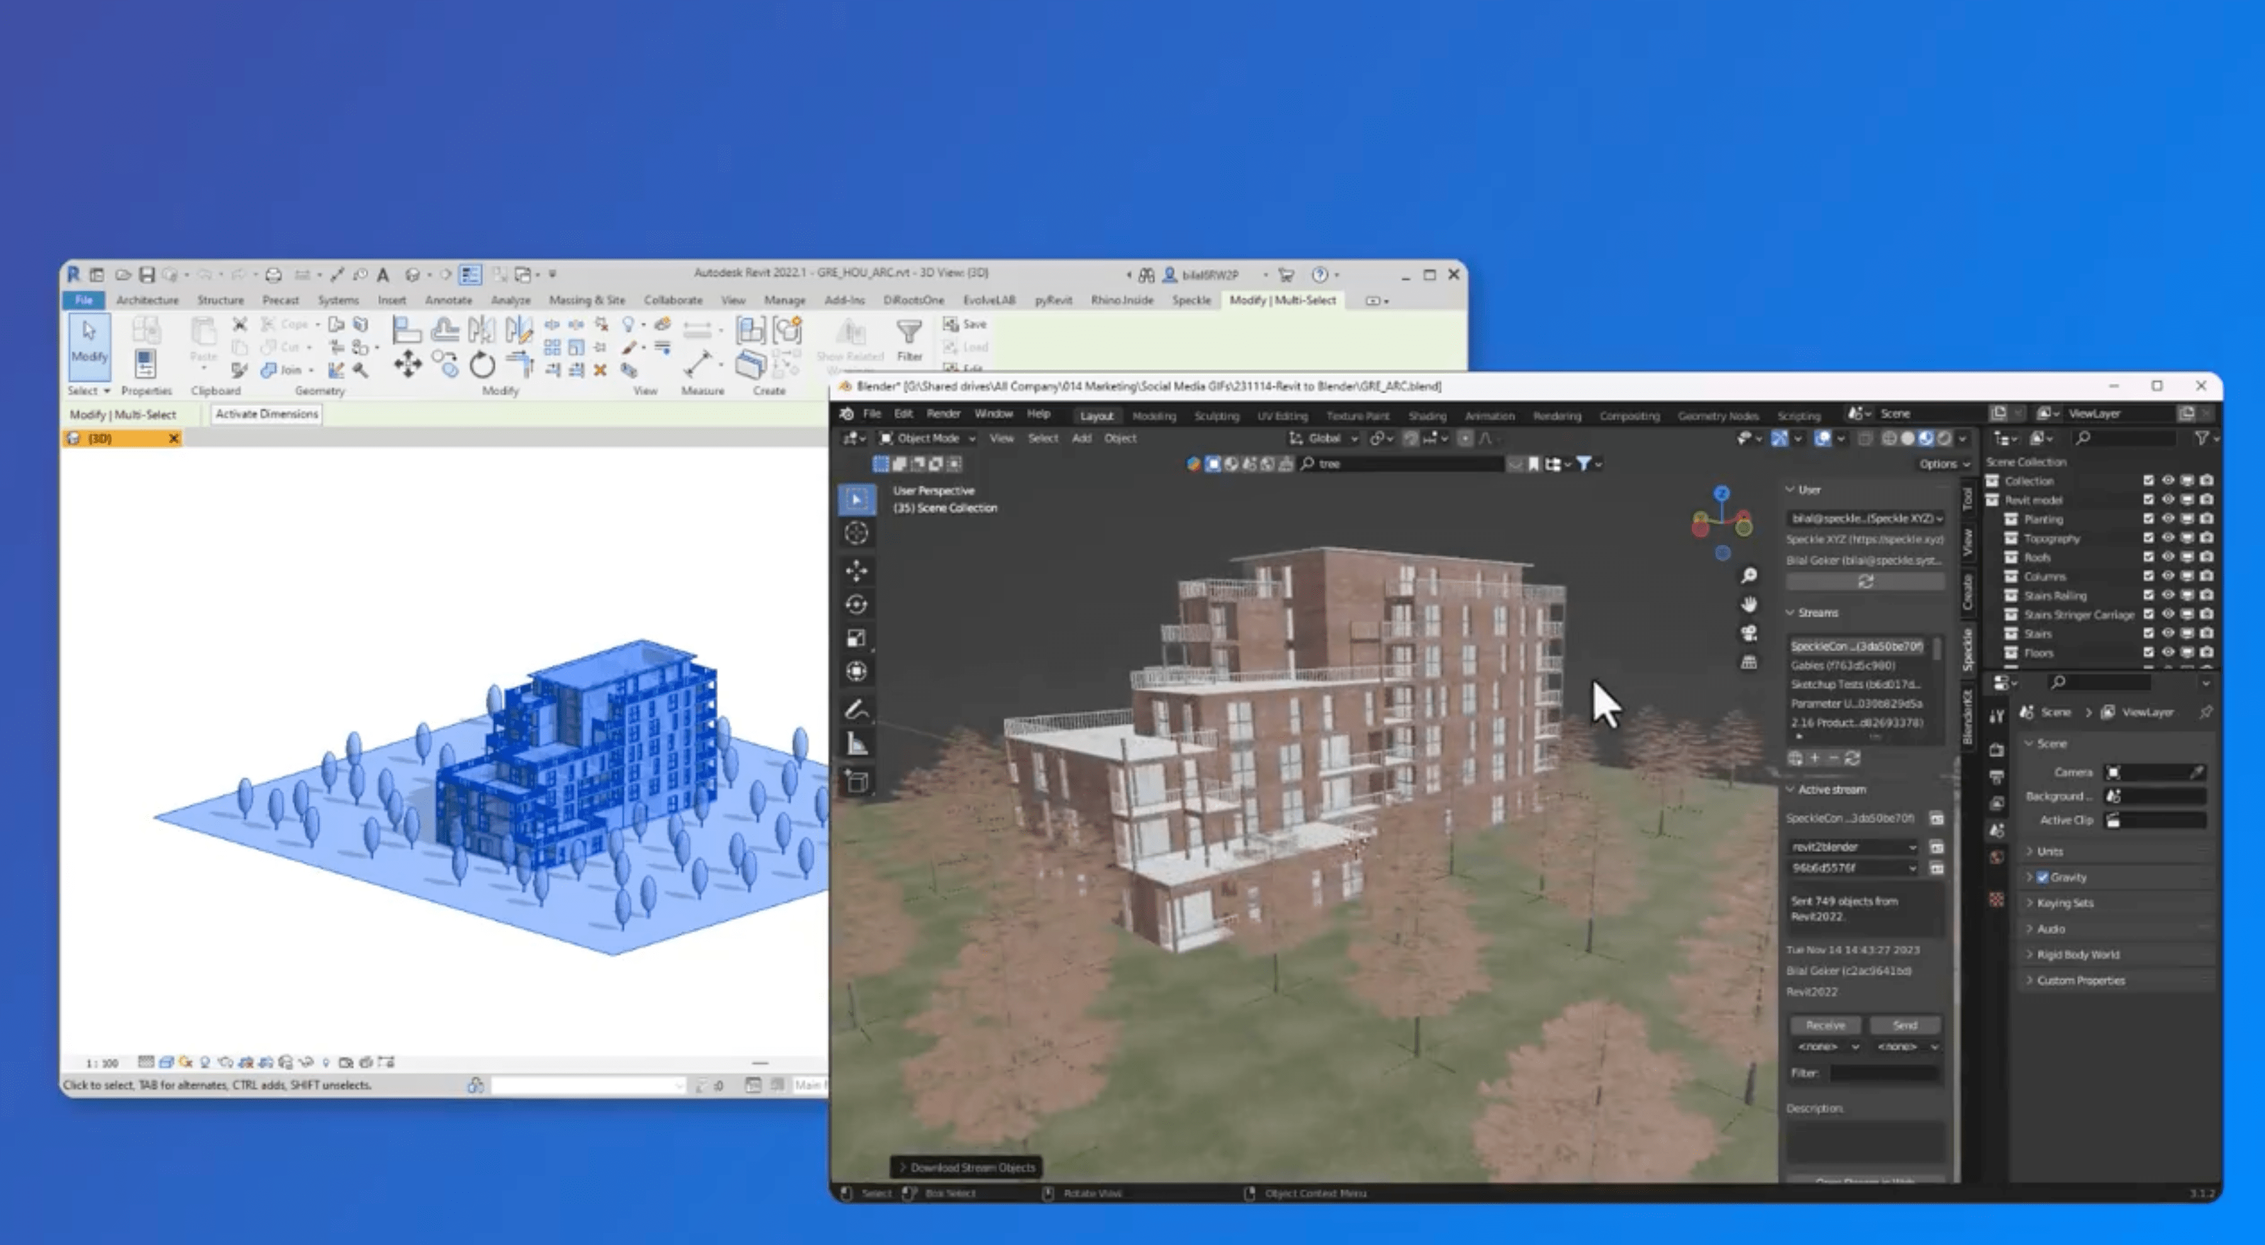Click the Streams list scrollbar
The width and height of the screenshot is (2265, 1245).
[x=1938, y=650]
